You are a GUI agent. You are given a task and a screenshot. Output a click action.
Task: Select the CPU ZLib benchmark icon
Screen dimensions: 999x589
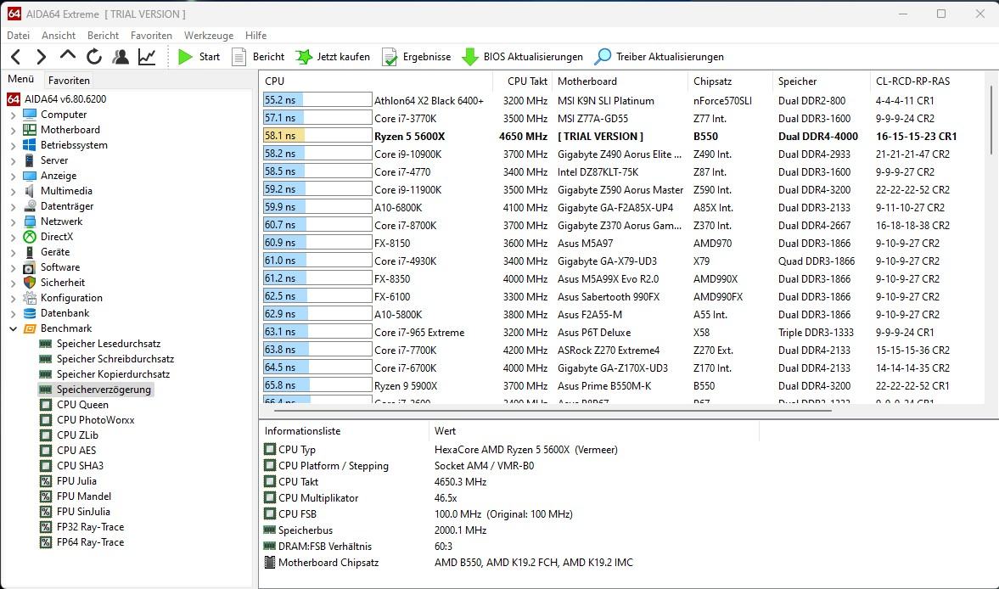coord(45,435)
